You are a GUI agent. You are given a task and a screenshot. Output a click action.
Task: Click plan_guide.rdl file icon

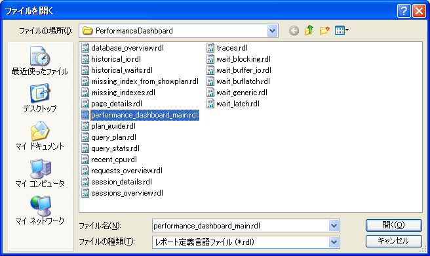pos(85,126)
